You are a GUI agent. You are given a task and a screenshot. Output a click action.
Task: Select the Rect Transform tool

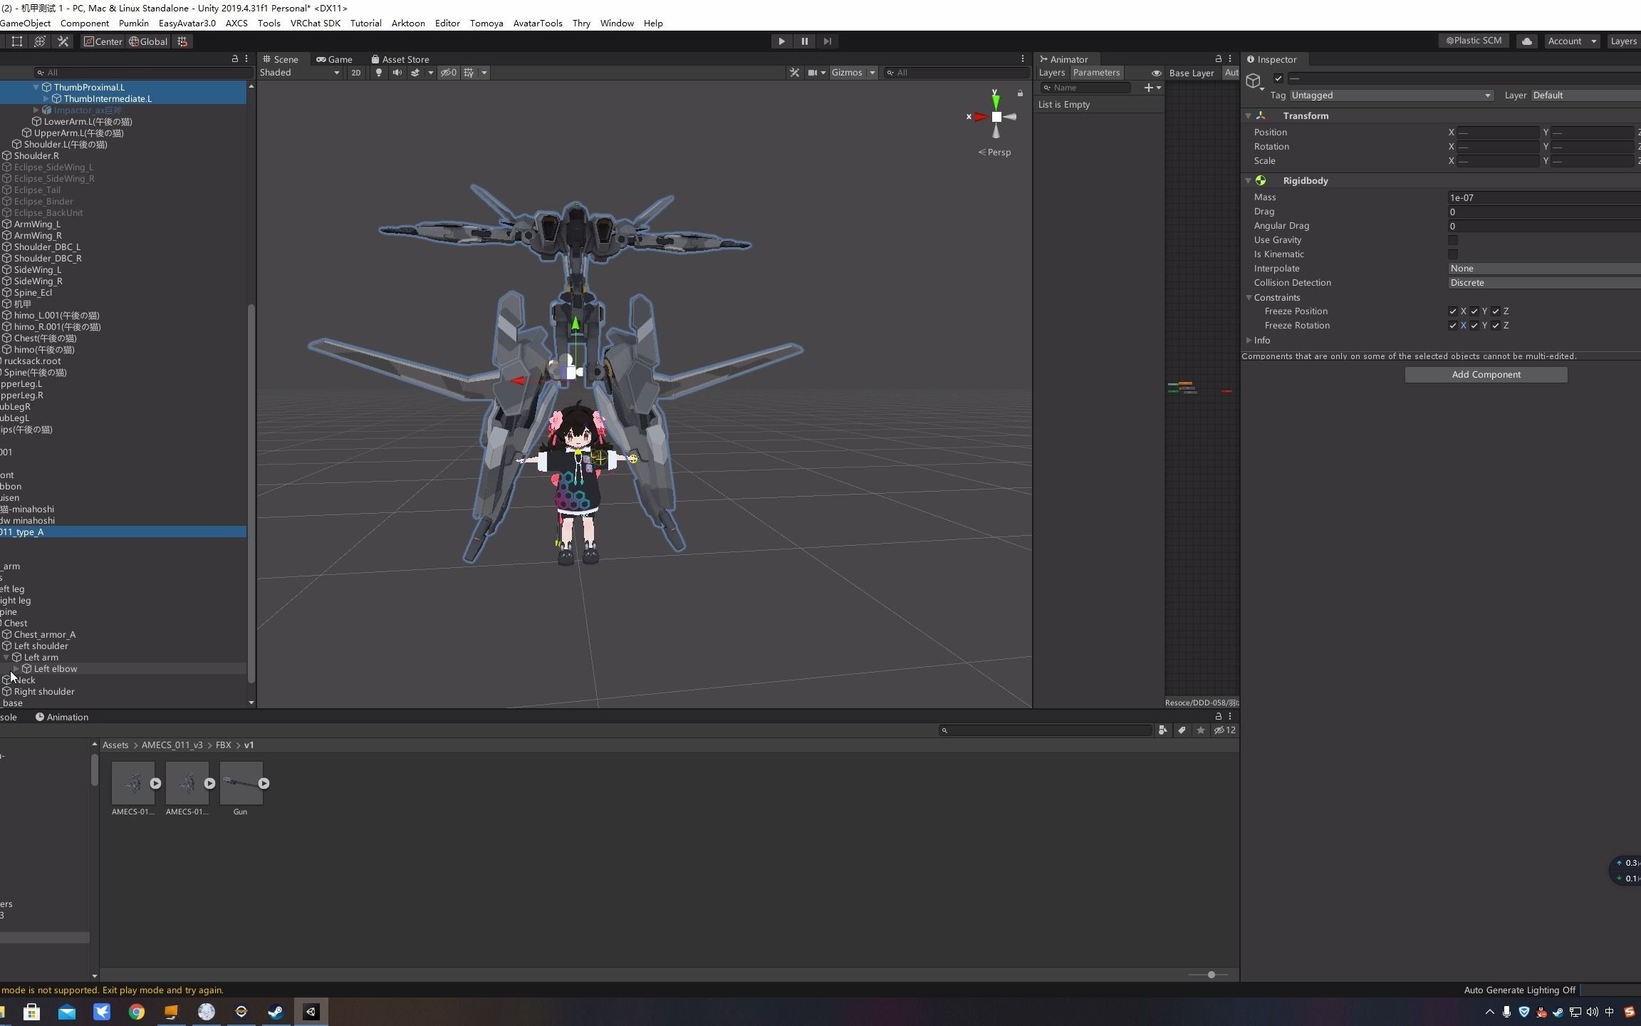[16, 41]
